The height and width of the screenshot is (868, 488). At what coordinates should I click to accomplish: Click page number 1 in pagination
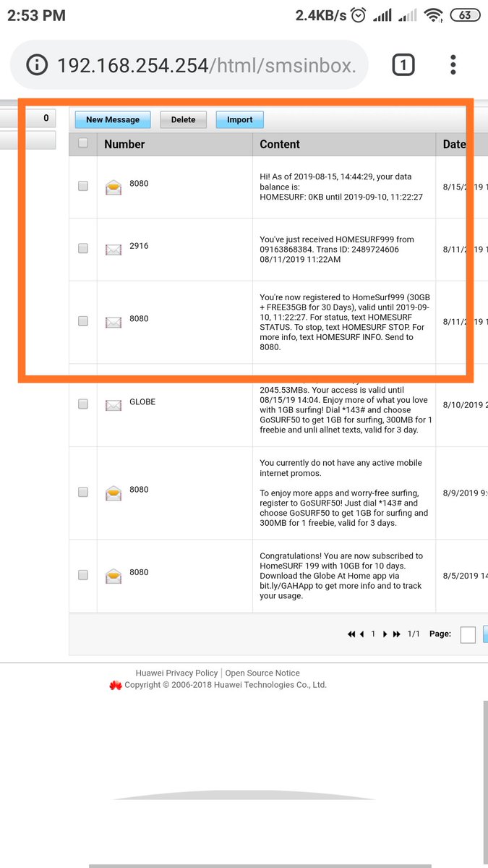tap(374, 634)
